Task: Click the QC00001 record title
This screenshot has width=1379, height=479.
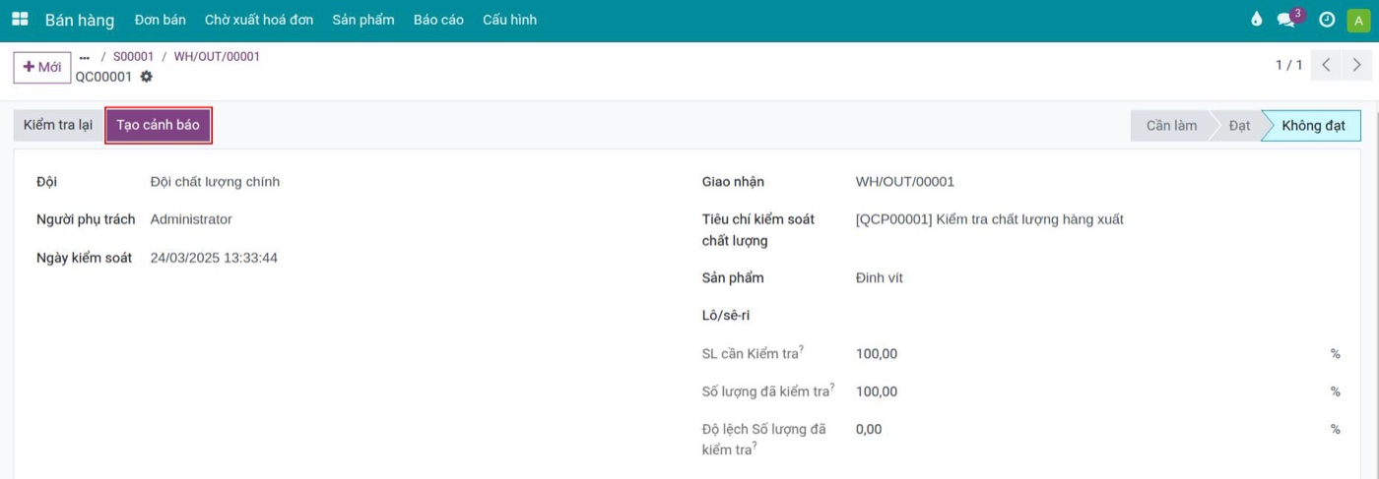Action: coord(103,76)
